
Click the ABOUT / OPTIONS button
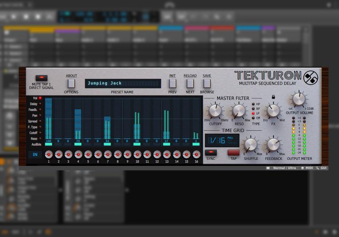click(x=71, y=83)
